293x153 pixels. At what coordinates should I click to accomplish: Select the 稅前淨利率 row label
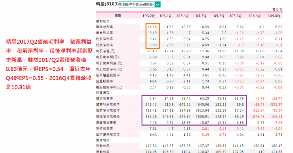point(105,39)
